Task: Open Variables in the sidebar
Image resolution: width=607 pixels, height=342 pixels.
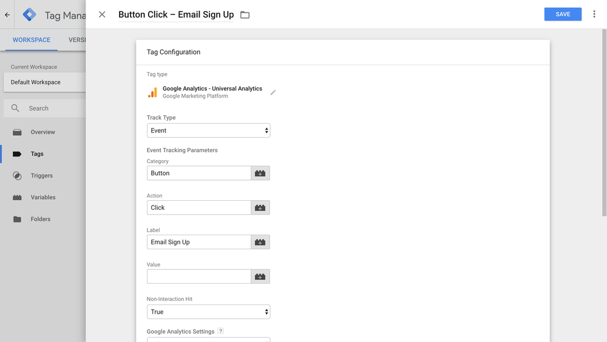Action: 43,197
